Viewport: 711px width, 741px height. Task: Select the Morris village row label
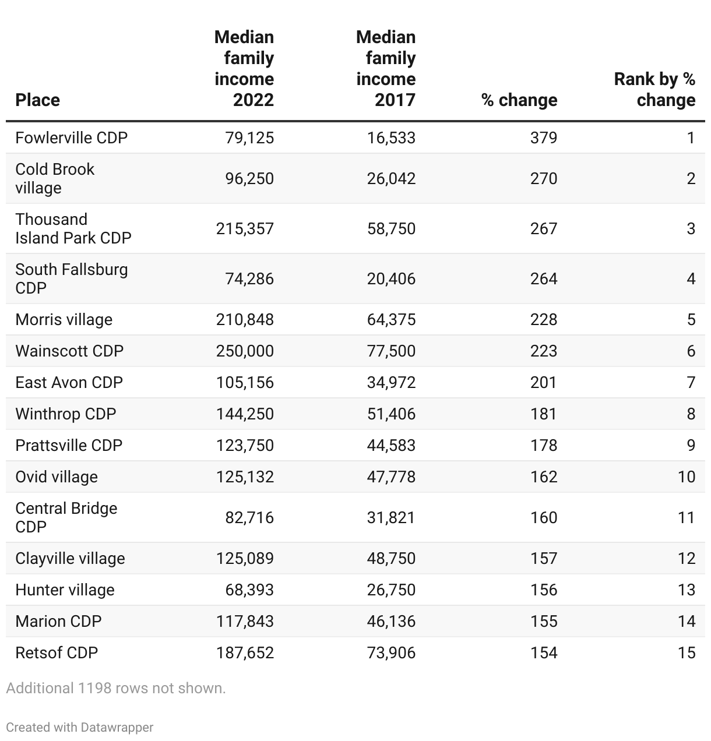tap(64, 319)
